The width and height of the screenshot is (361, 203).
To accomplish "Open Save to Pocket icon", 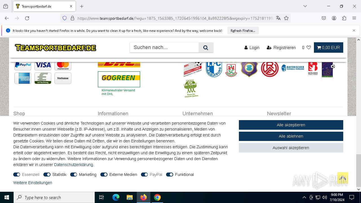I will coord(324,18).
